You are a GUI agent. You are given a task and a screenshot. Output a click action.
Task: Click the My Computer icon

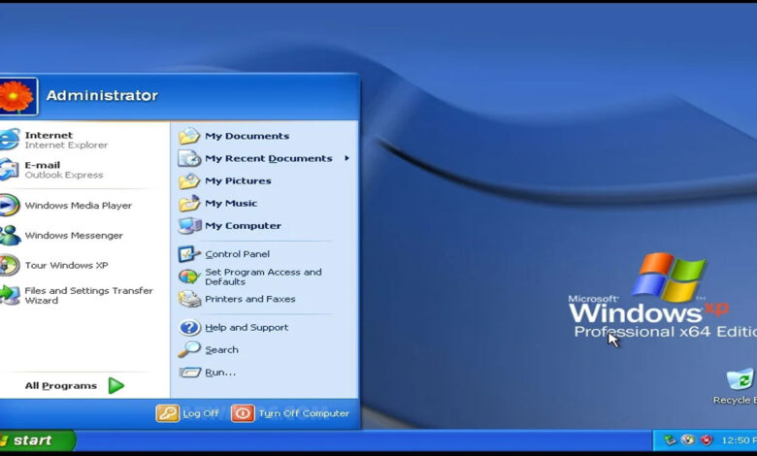click(189, 225)
